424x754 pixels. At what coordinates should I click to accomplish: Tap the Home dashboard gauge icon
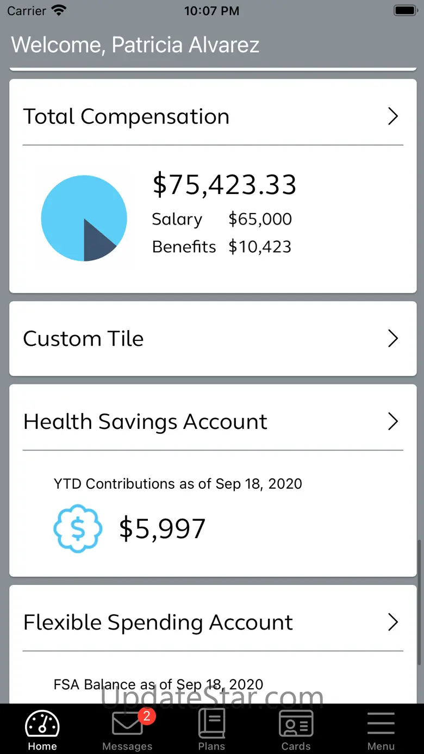coord(42,725)
